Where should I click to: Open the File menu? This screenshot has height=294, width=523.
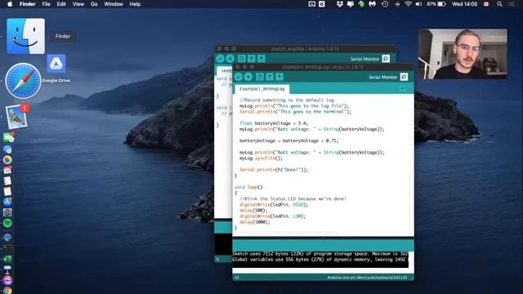46,4
